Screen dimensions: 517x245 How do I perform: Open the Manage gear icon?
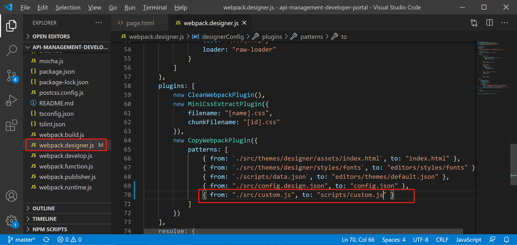click(11, 221)
